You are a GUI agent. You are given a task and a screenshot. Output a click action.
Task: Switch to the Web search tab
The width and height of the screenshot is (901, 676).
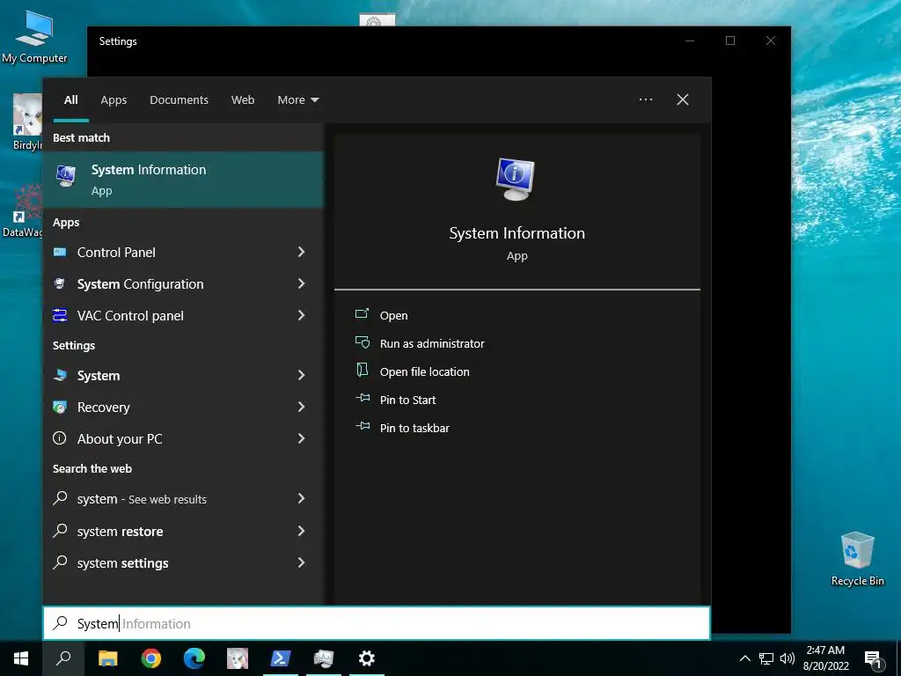point(243,100)
